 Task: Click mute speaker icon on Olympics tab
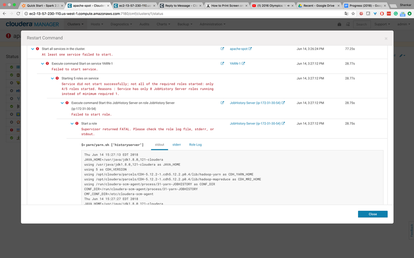click(289, 5)
